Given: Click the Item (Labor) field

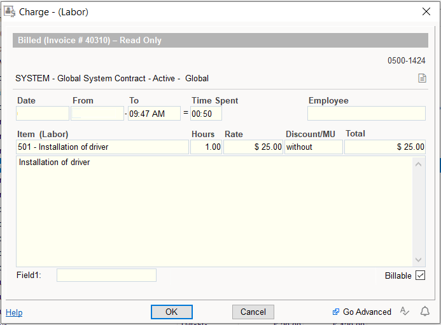Looking at the screenshot, I should (102, 147).
